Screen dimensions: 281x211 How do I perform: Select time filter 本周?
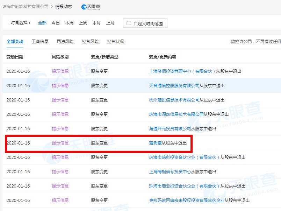pos(69,23)
